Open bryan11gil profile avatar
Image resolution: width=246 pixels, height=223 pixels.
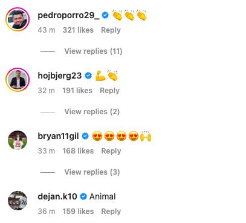click(x=18, y=140)
